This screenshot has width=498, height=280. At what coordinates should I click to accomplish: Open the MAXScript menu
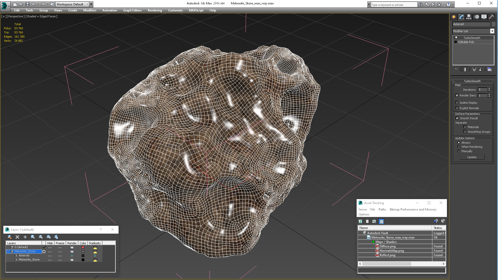click(196, 10)
